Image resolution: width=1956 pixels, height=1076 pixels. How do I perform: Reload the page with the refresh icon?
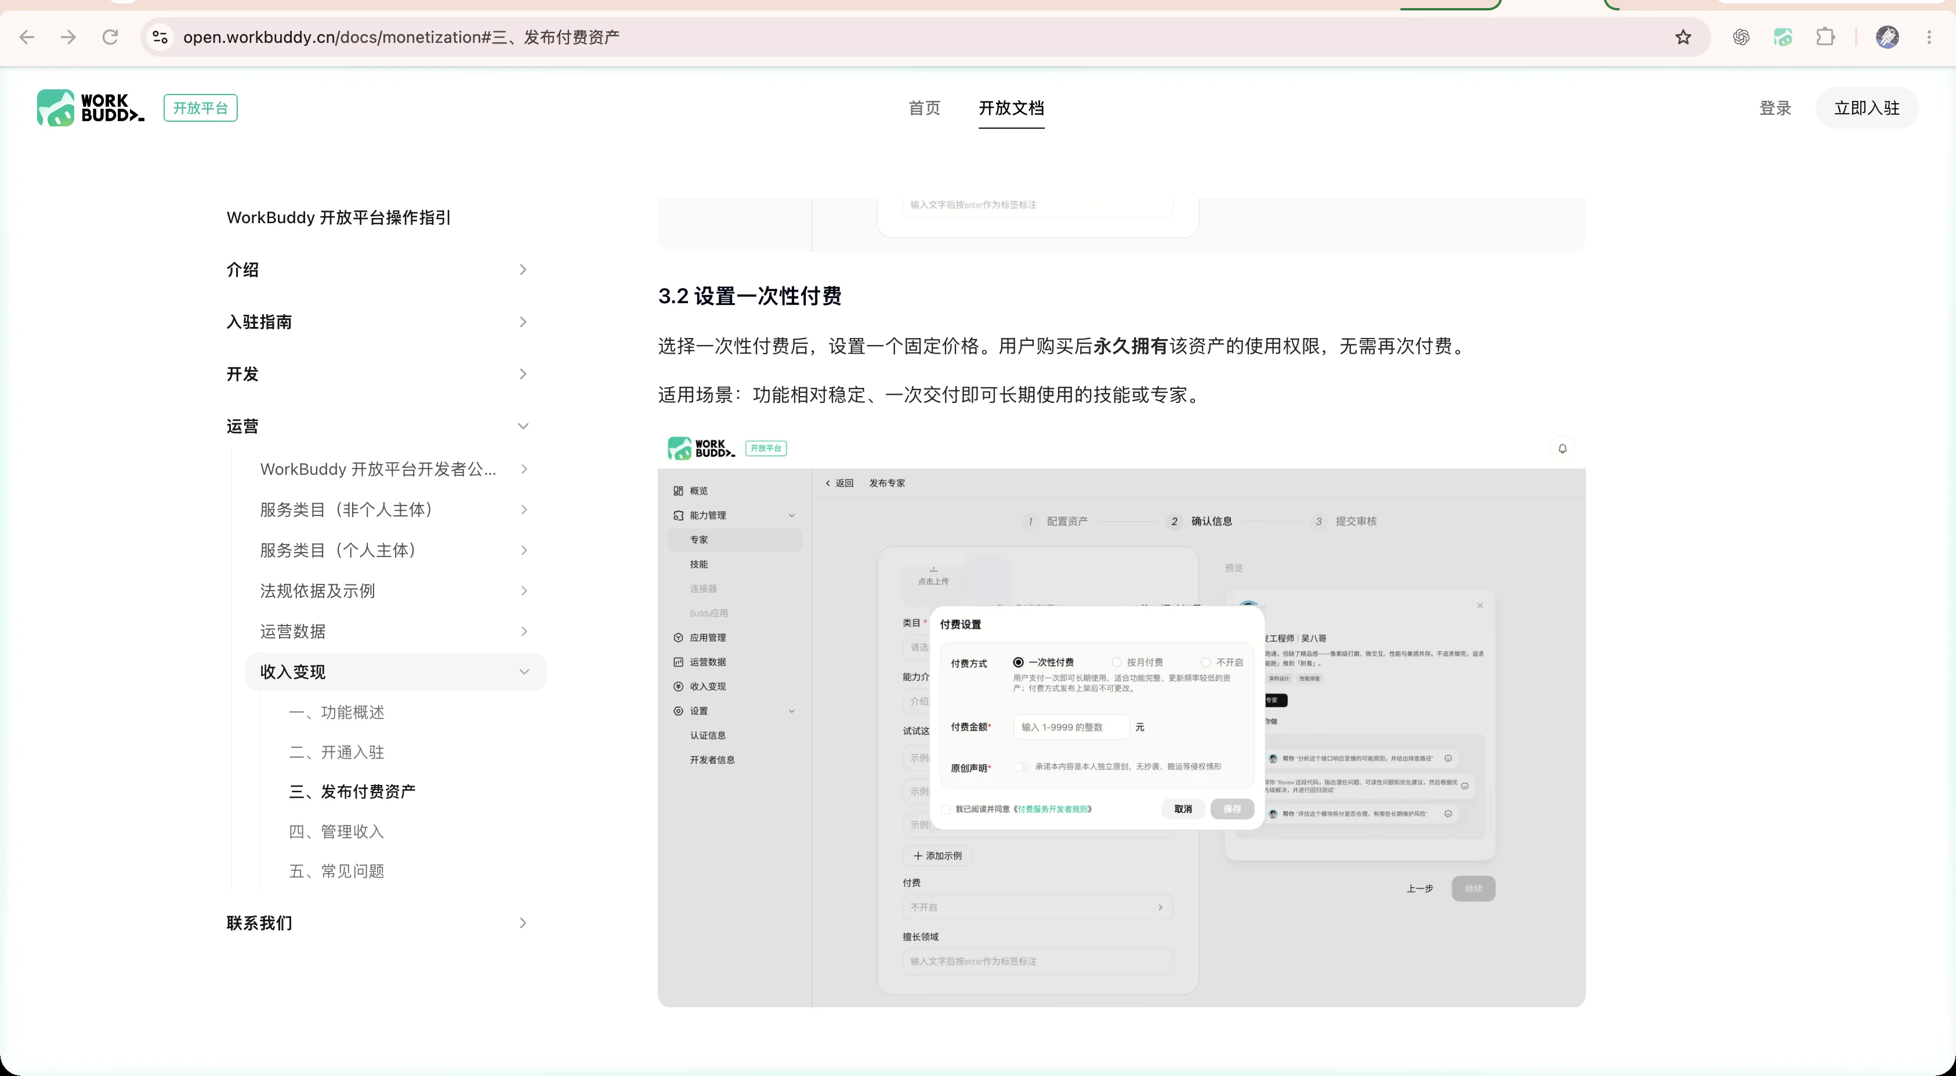coord(110,37)
